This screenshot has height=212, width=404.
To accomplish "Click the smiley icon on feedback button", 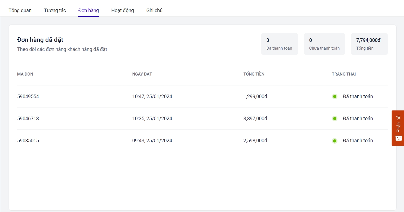I will click(x=398, y=138).
